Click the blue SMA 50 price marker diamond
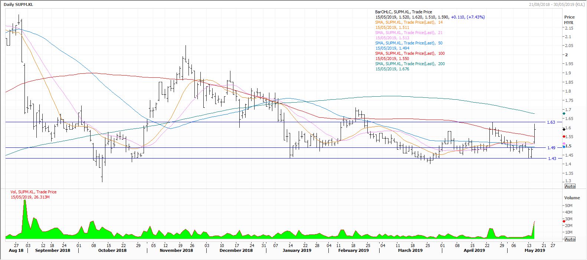 click(564, 147)
